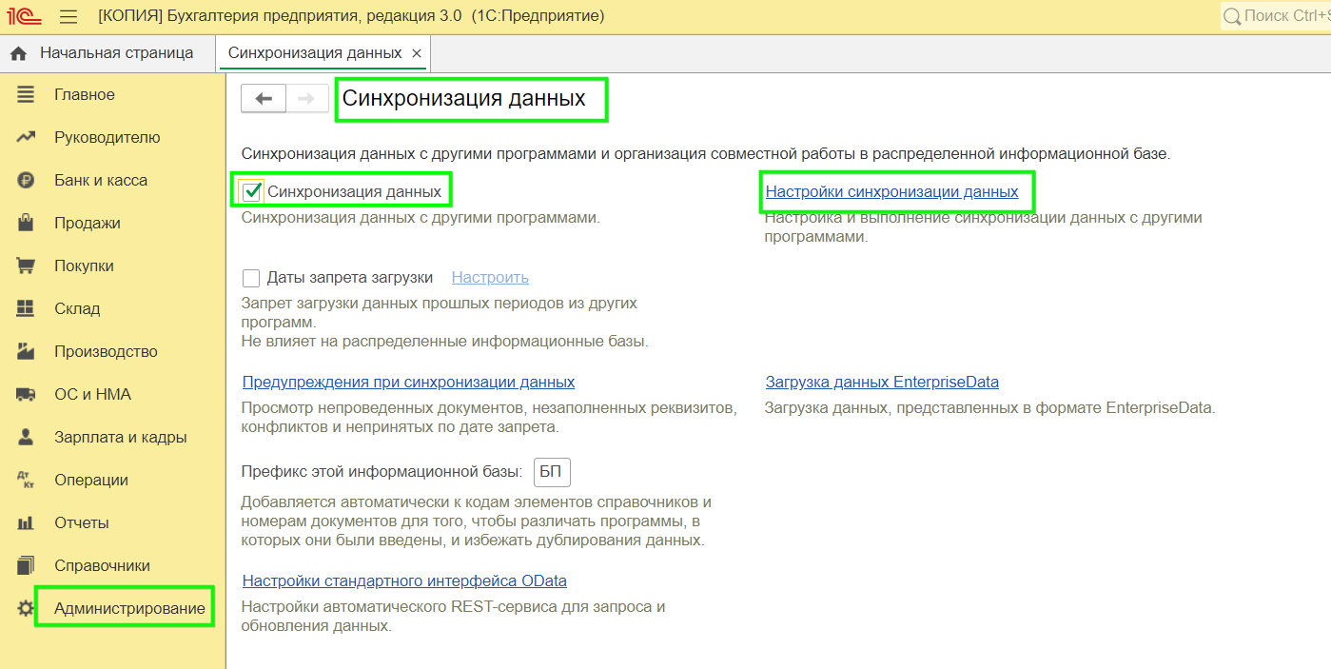Click the Продажи shopping bag icon
Viewport: 1331px width, 669px height.
[26, 223]
